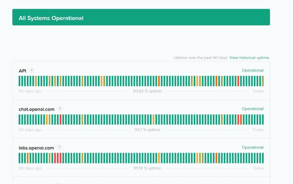The image size is (293, 184).
Task: Open the help tooltip icon next to chat.openai.com
Action: 60,109
